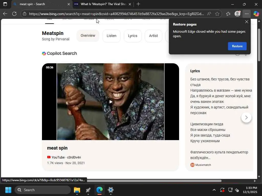Close the meat spin Search tab
This screenshot has width=262, height=196.
point(69,4)
